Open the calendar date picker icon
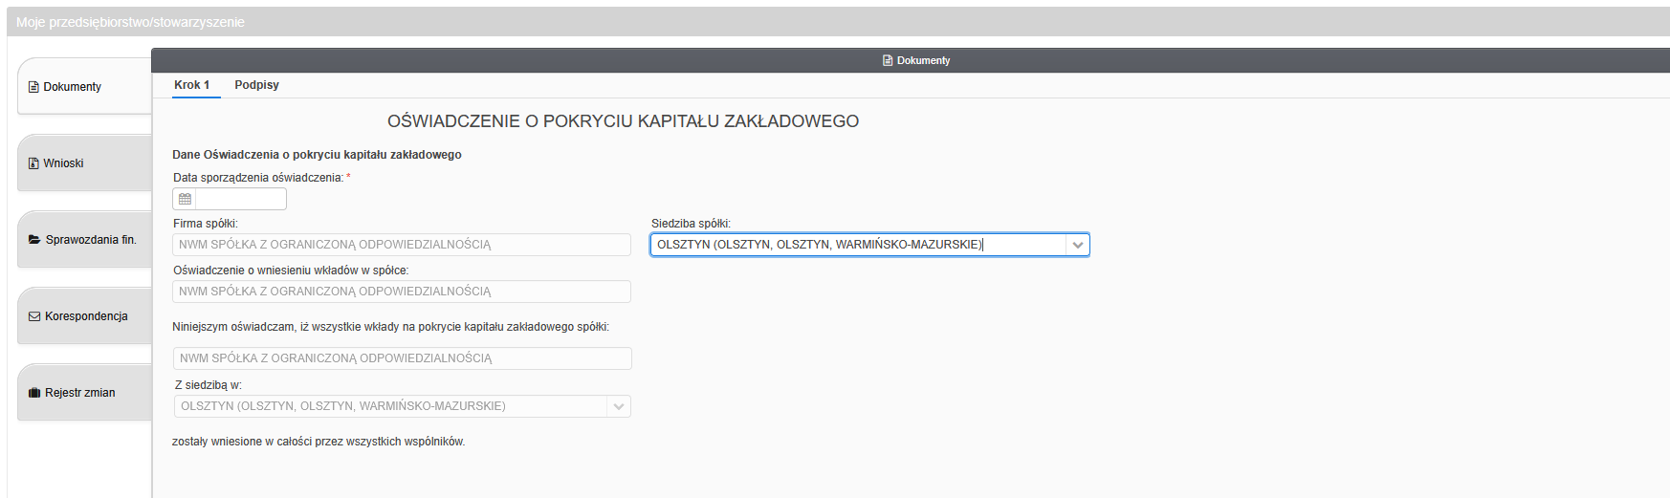Image resolution: width=1670 pixels, height=498 pixels. coord(185,199)
